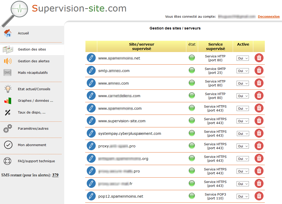Go to Graphes / données menu item
Screen dimensions: 282x204
(35, 100)
